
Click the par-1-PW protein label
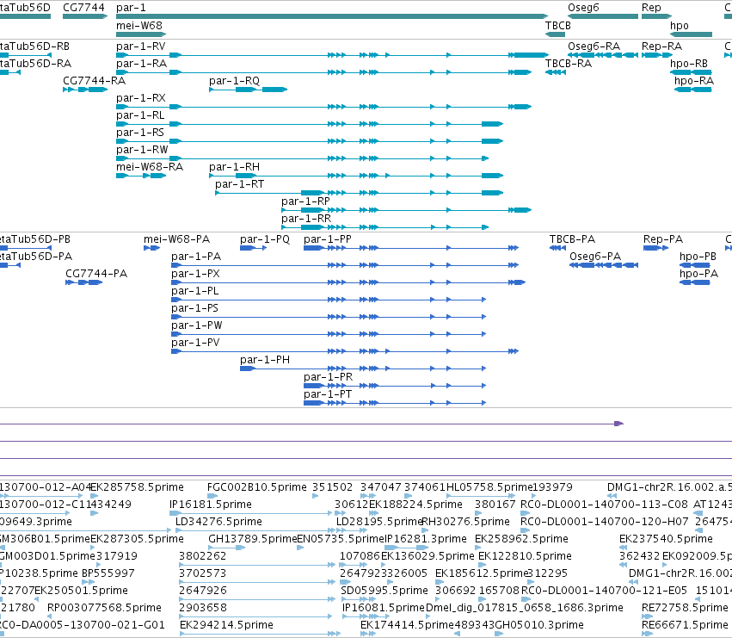point(196,325)
